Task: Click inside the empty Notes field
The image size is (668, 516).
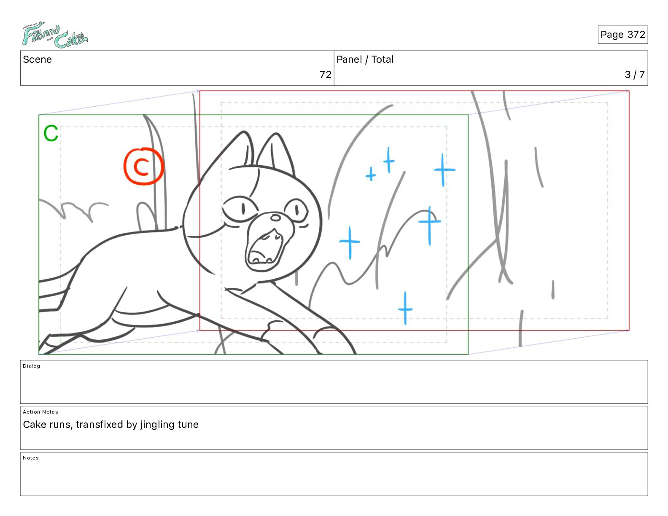Action: [x=334, y=474]
